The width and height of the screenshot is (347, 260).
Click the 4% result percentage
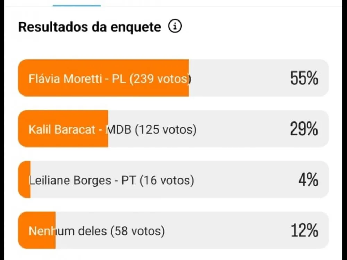coord(308,180)
